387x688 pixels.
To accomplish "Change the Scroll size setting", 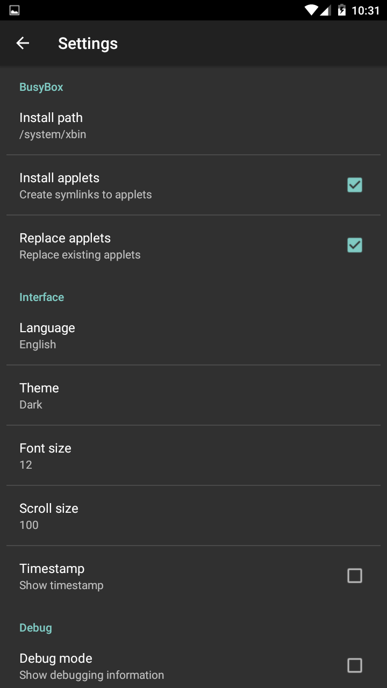I will (x=49, y=516).
